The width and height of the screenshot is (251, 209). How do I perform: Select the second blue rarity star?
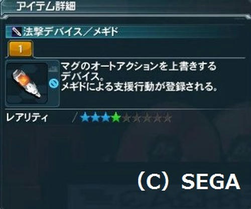click(x=95, y=118)
